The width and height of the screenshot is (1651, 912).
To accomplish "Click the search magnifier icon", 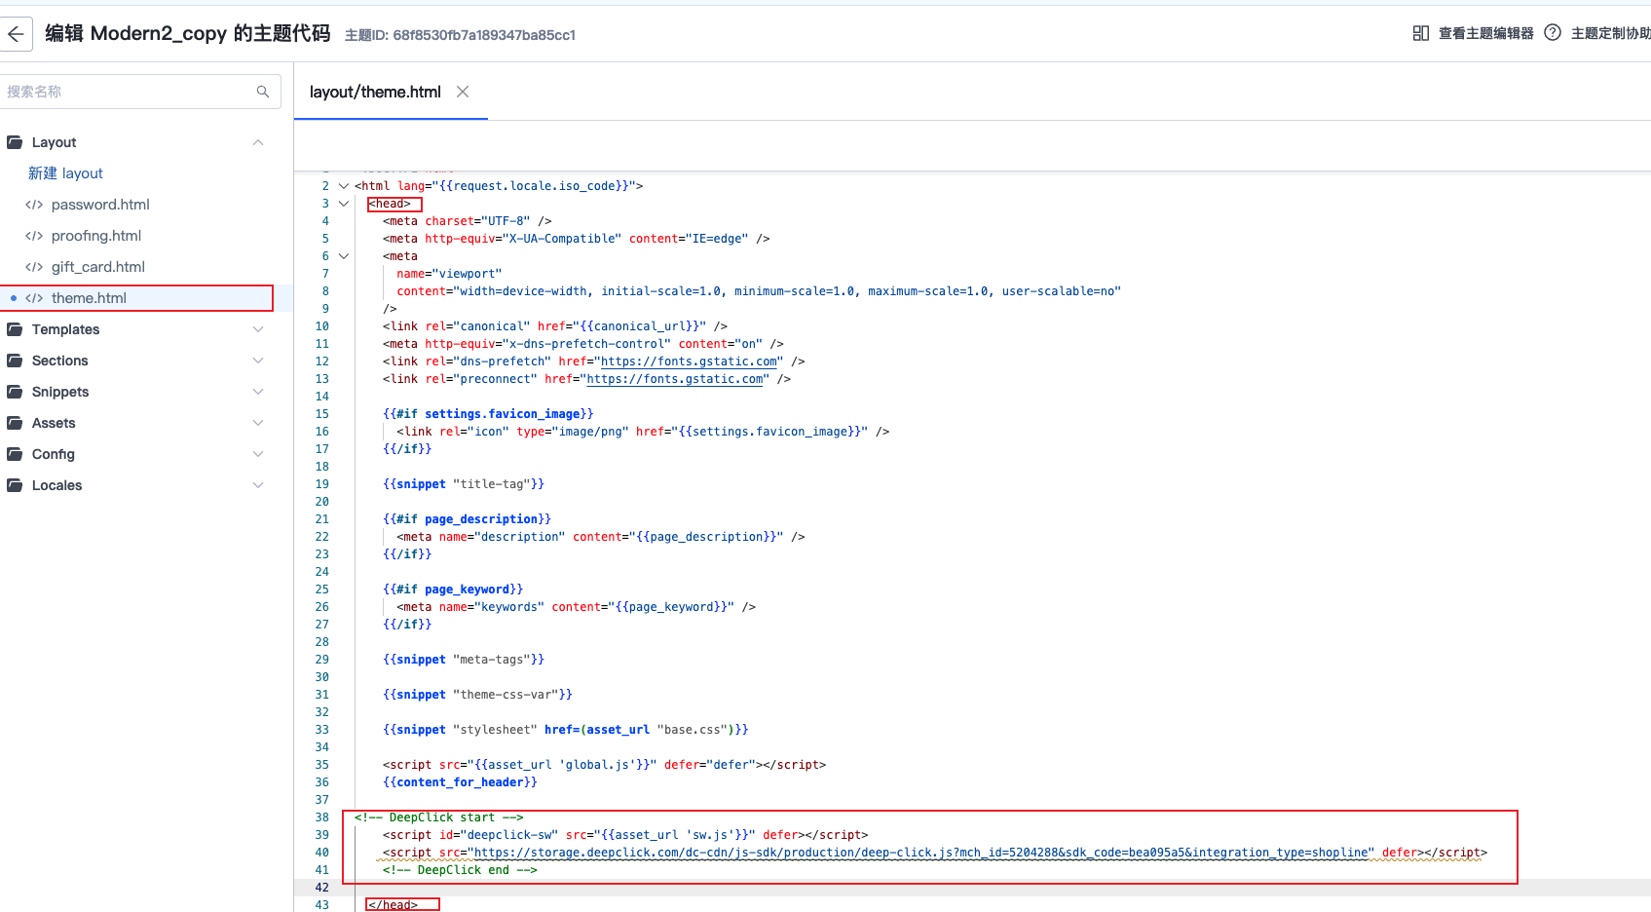I will (263, 92).
